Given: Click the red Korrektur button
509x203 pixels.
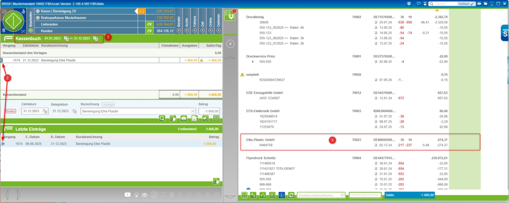Looking at the screenshot, I should (x=11, y=111).
